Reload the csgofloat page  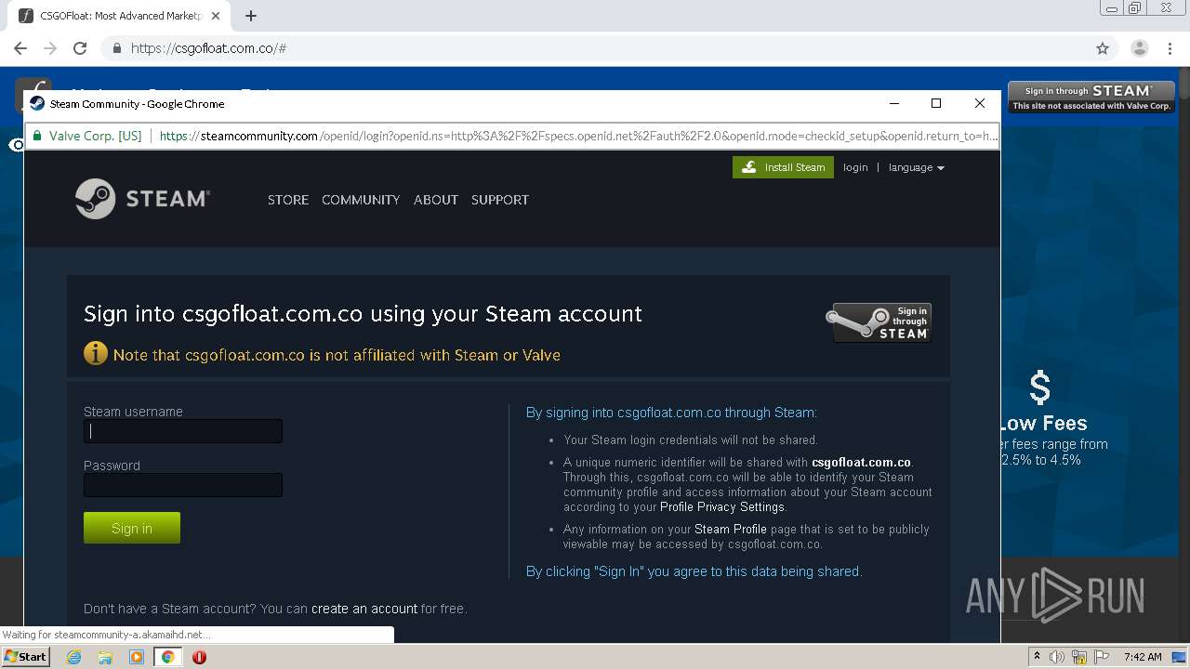(80, 48)
